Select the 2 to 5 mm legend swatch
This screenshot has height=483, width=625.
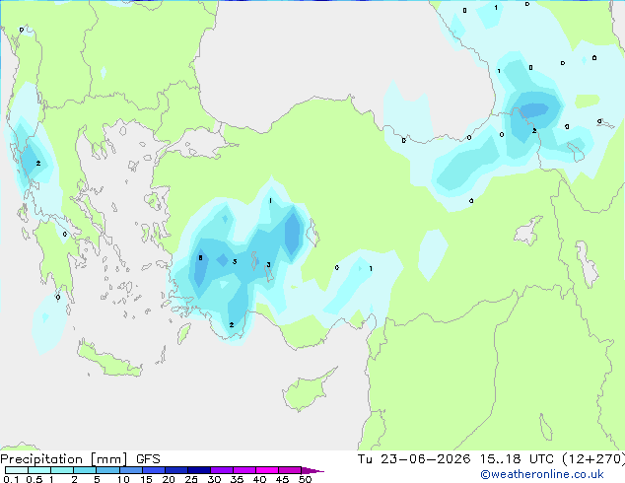pyautogui.click(x=85, y=470)
